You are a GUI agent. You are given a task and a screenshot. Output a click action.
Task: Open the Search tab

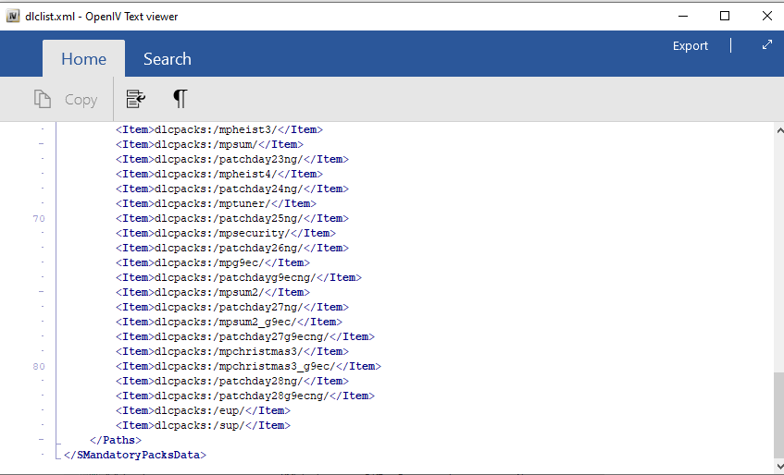pyautogui.click(x=167, y=59)
